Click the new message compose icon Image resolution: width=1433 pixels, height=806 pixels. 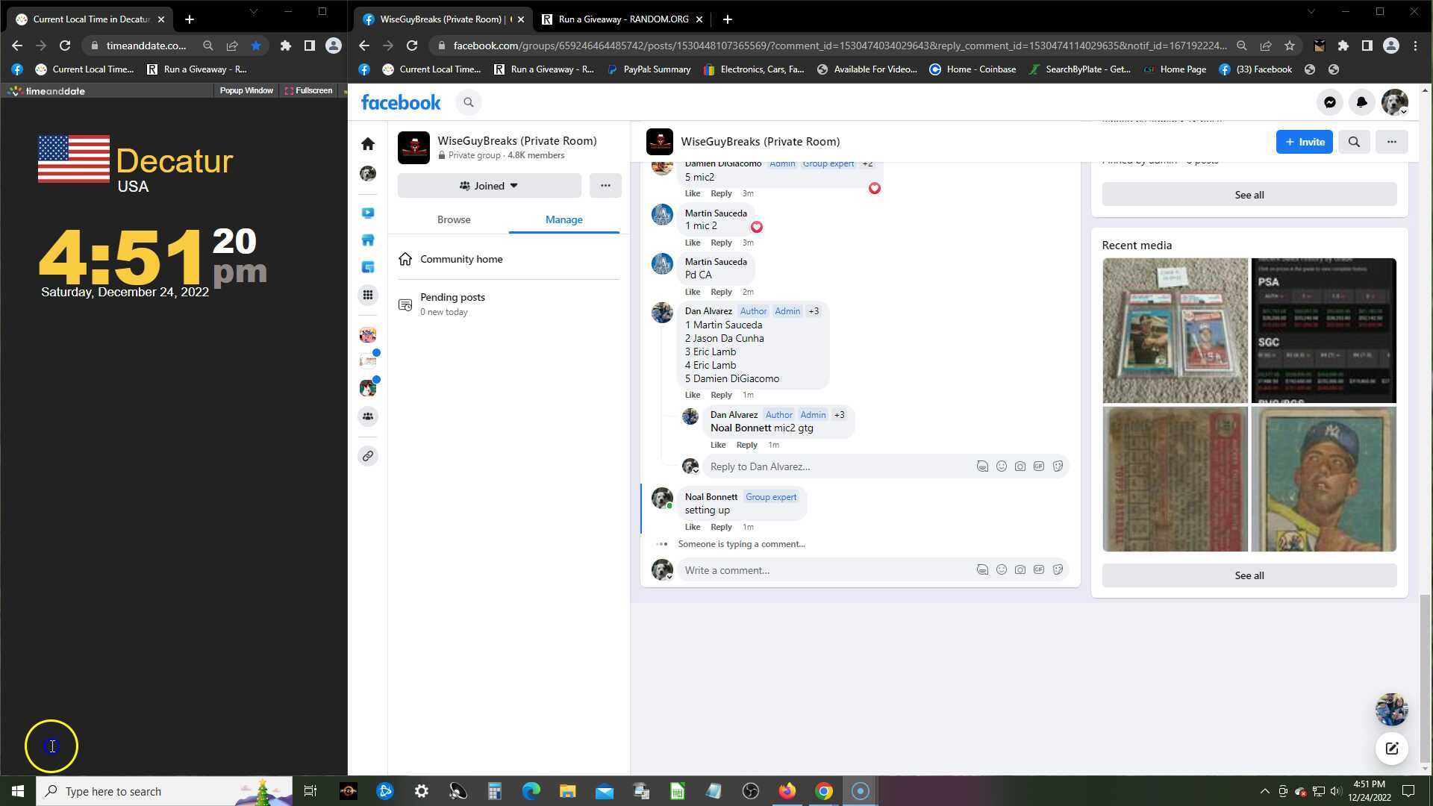click(x=1391, y=749)
